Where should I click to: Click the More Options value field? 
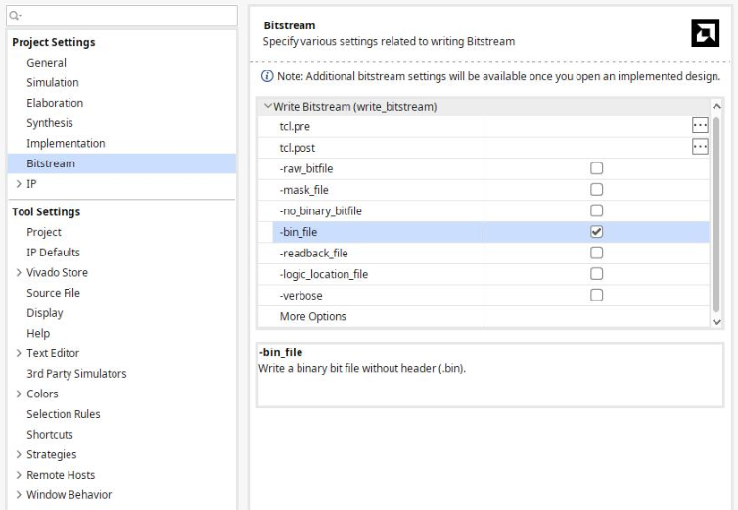coord(595,317)
